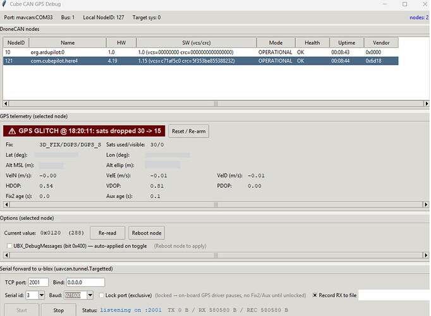The image size is (431, 316).
Task: Sort by the Name column header
Action: tap(68, 43)
